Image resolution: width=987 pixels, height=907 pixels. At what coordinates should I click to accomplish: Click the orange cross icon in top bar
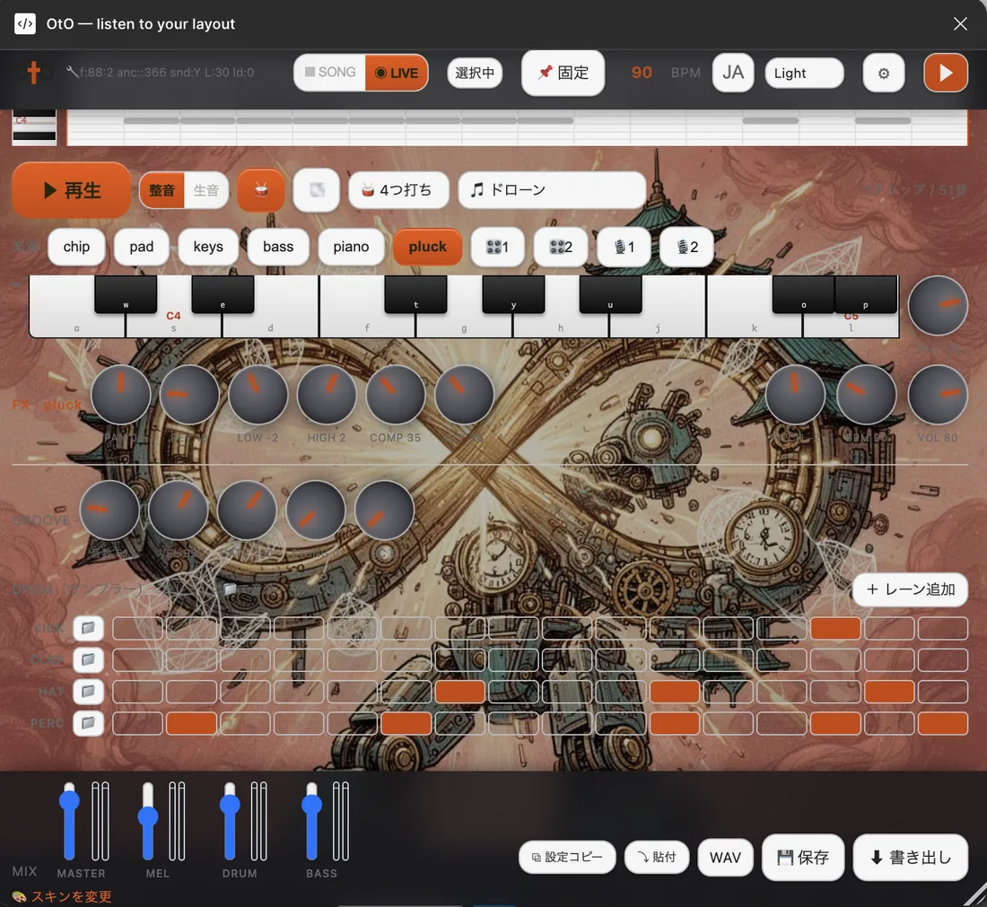33,73
